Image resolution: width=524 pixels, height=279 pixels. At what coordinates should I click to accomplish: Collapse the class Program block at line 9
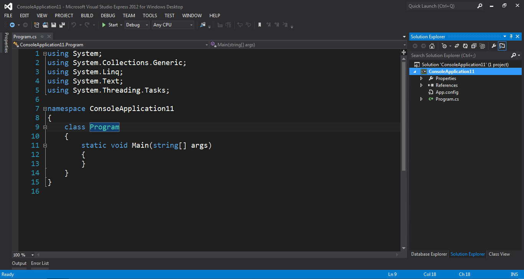(x=45, y=127)
